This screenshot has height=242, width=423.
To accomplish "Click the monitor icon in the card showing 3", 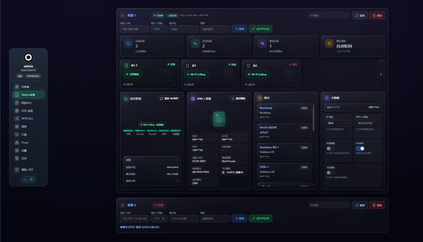I will click(128, 44).
